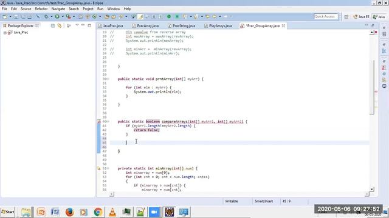The image size is (389, 218).
Task: Click the Previous Annotation toolbar icon
Action: point(196,16)
